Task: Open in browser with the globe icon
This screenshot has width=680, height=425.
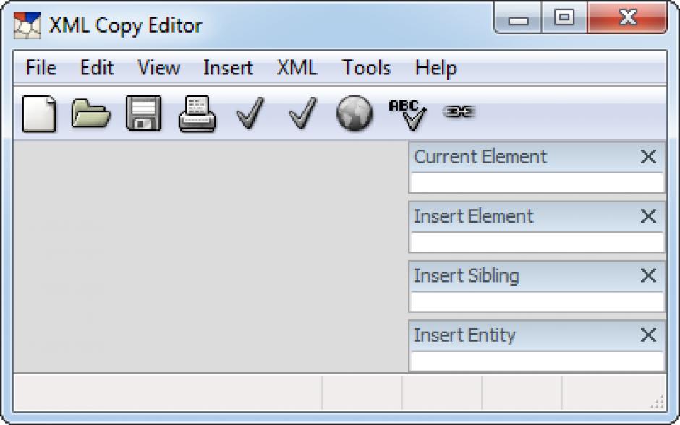Action: [354, 113]
